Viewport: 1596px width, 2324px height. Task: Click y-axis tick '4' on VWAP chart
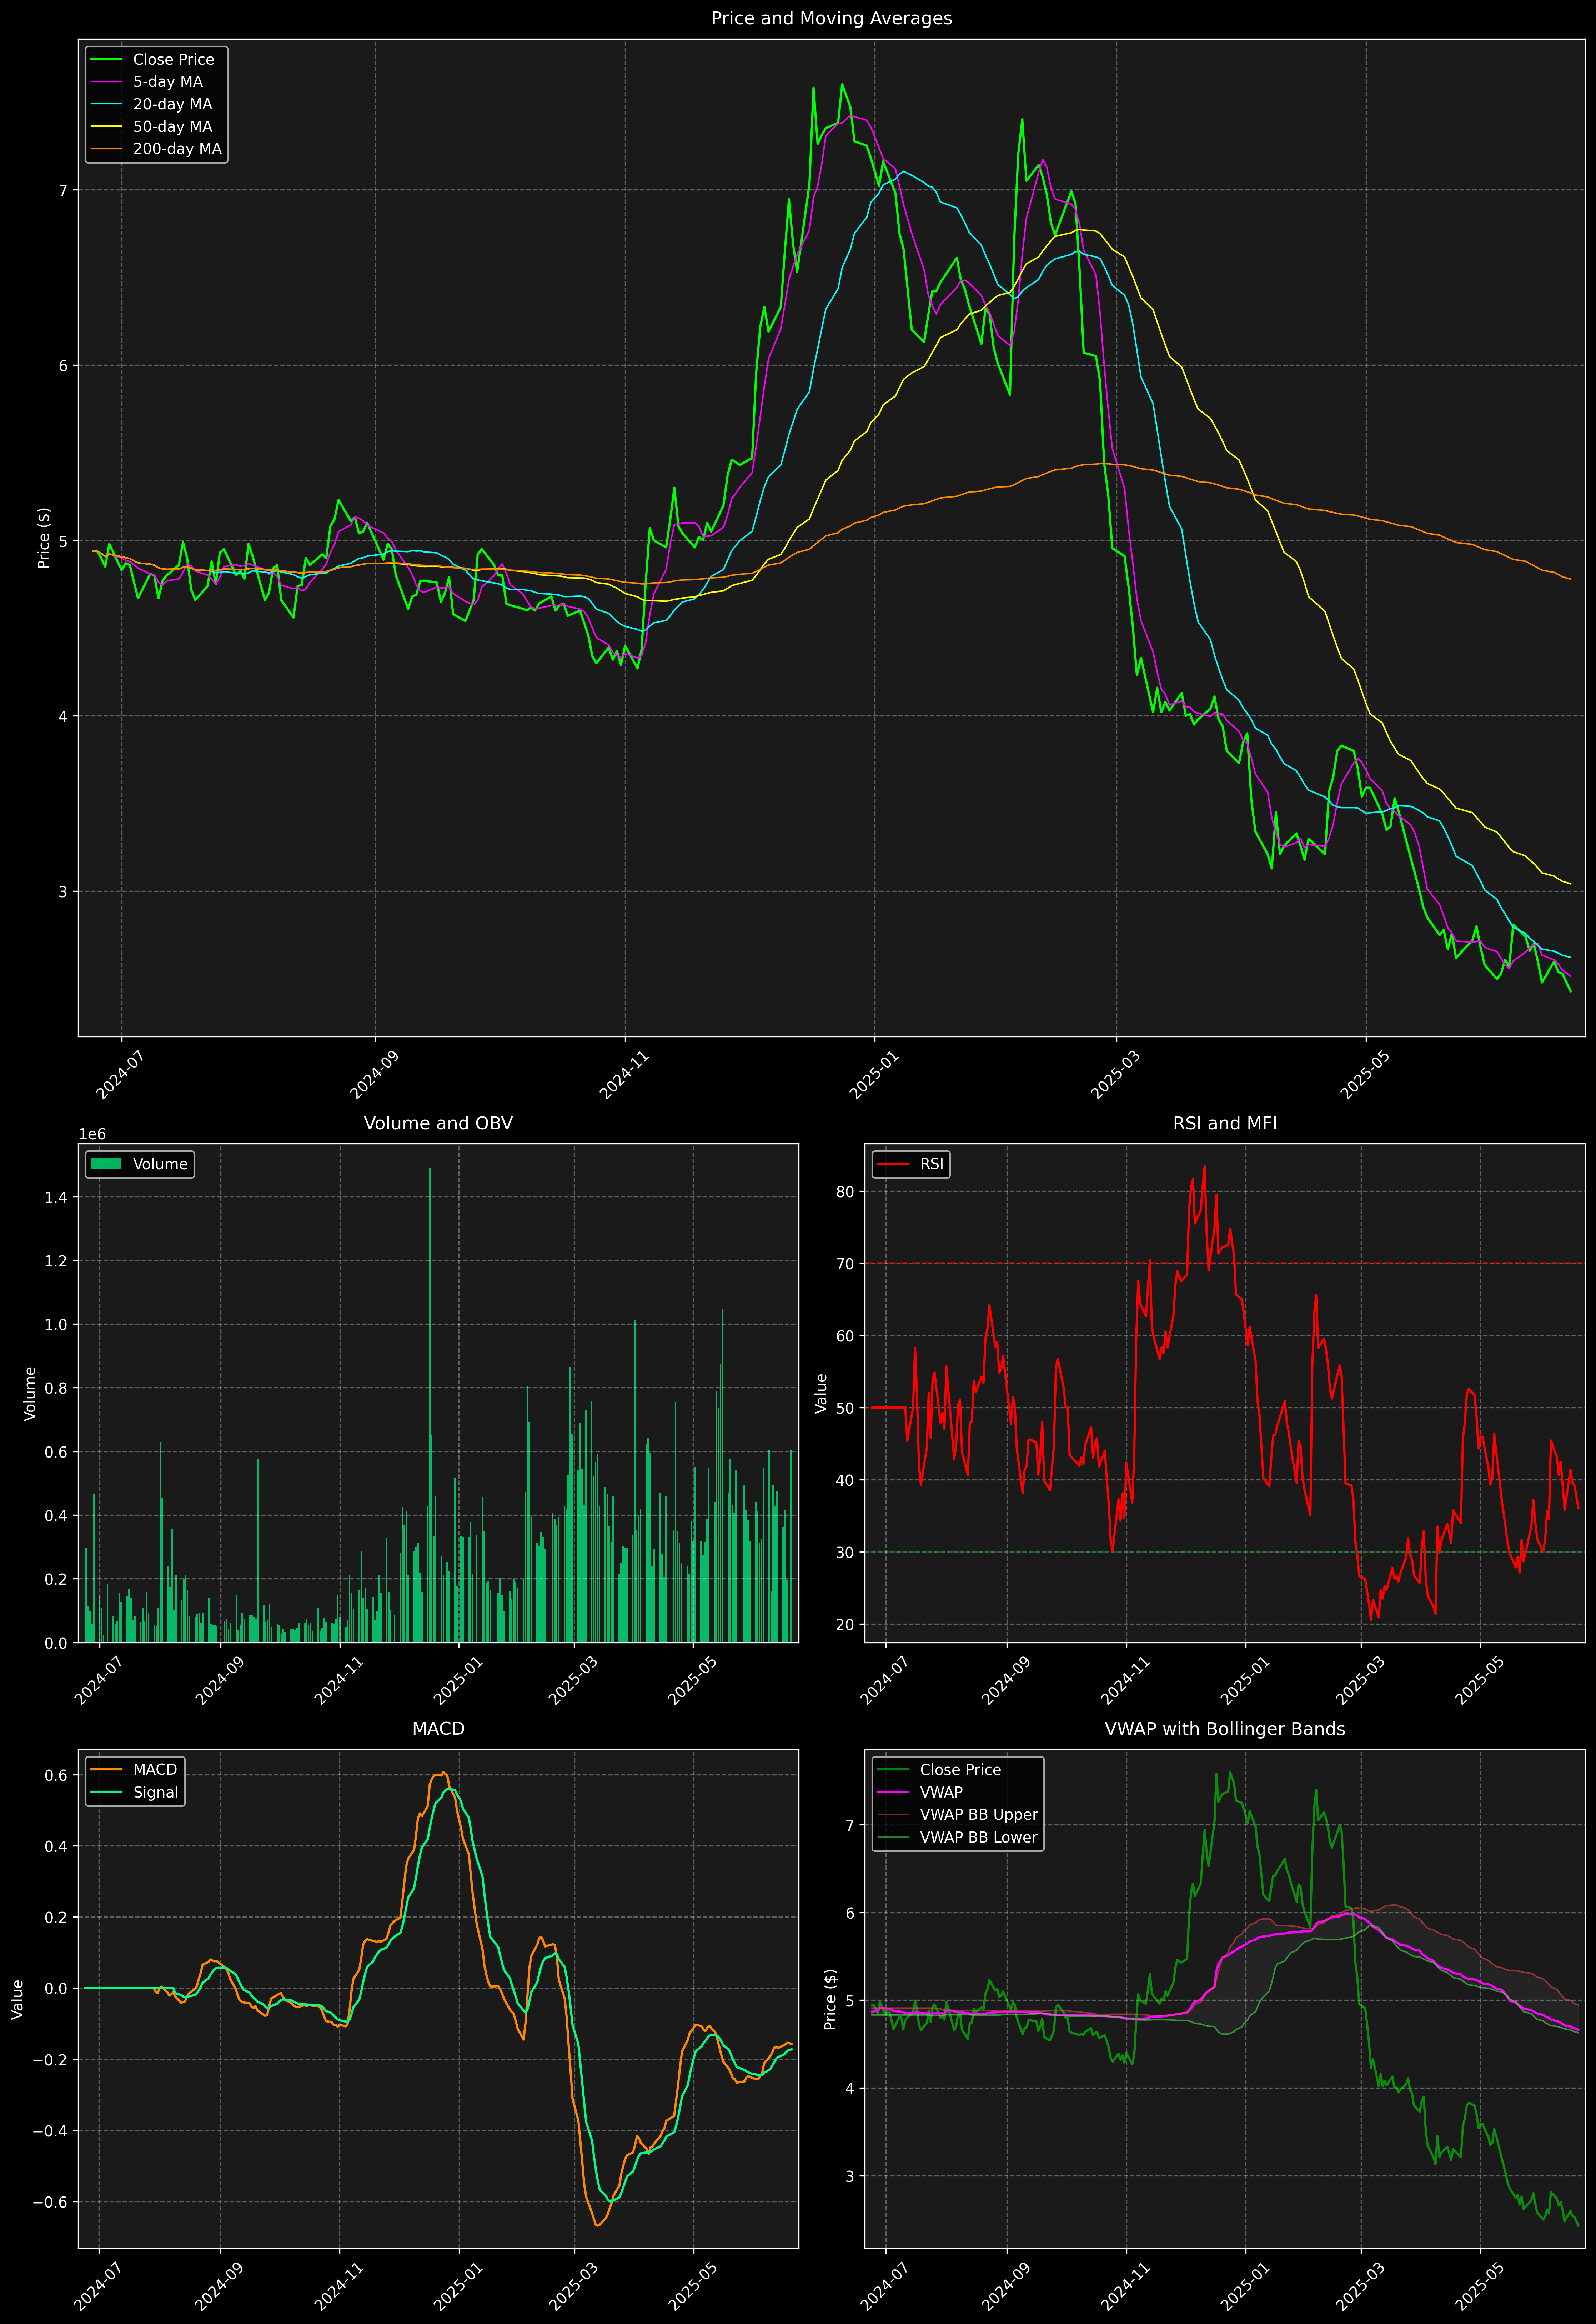point(850,2088)
